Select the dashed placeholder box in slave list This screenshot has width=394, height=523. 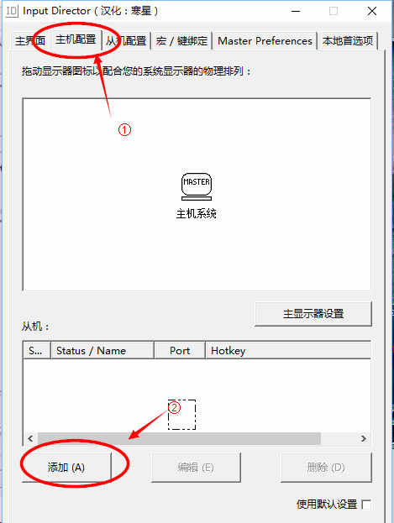pos(181,415)
